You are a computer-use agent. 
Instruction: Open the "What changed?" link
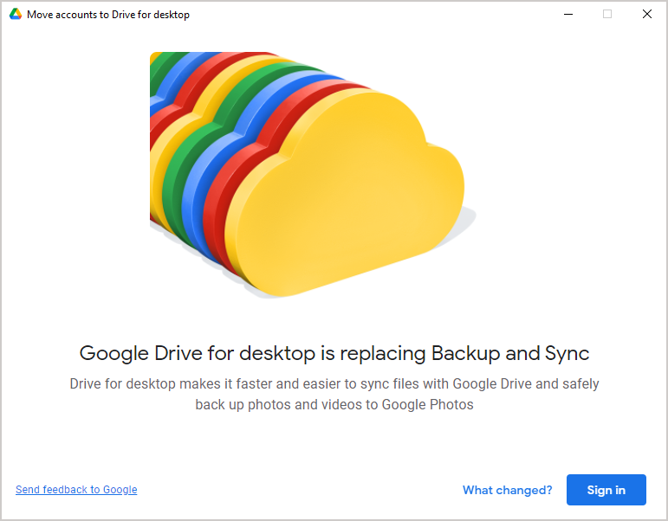[x=507, y=490]
